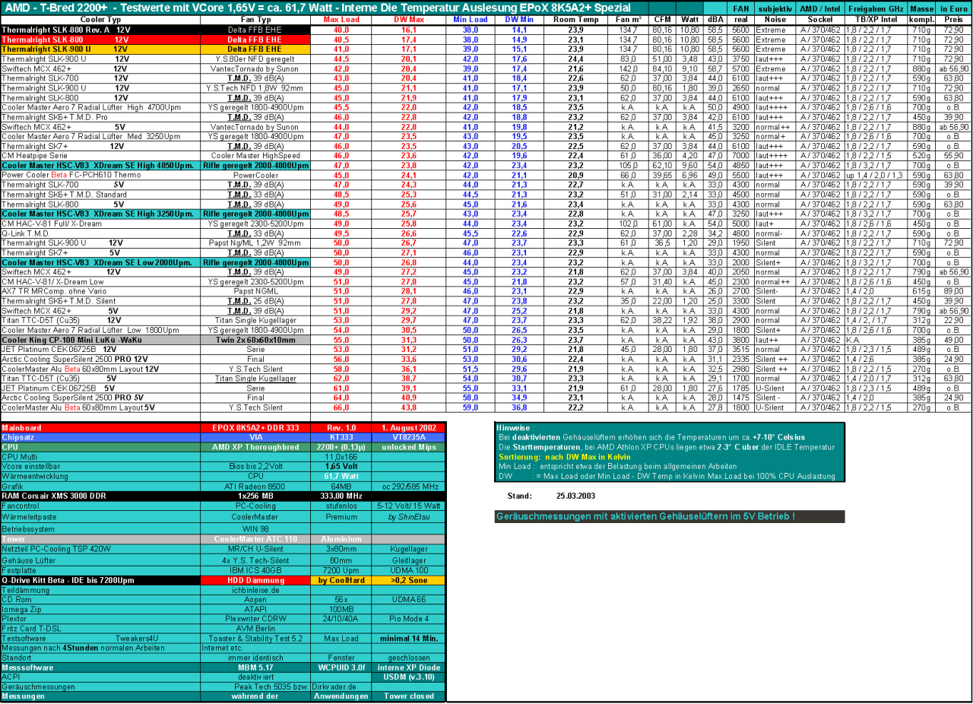Click the 'minimal 14 Min.' cell

pos(408,638)
